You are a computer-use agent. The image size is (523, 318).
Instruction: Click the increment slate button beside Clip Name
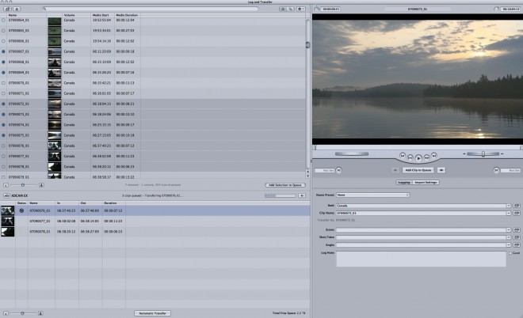click(517, 214)
